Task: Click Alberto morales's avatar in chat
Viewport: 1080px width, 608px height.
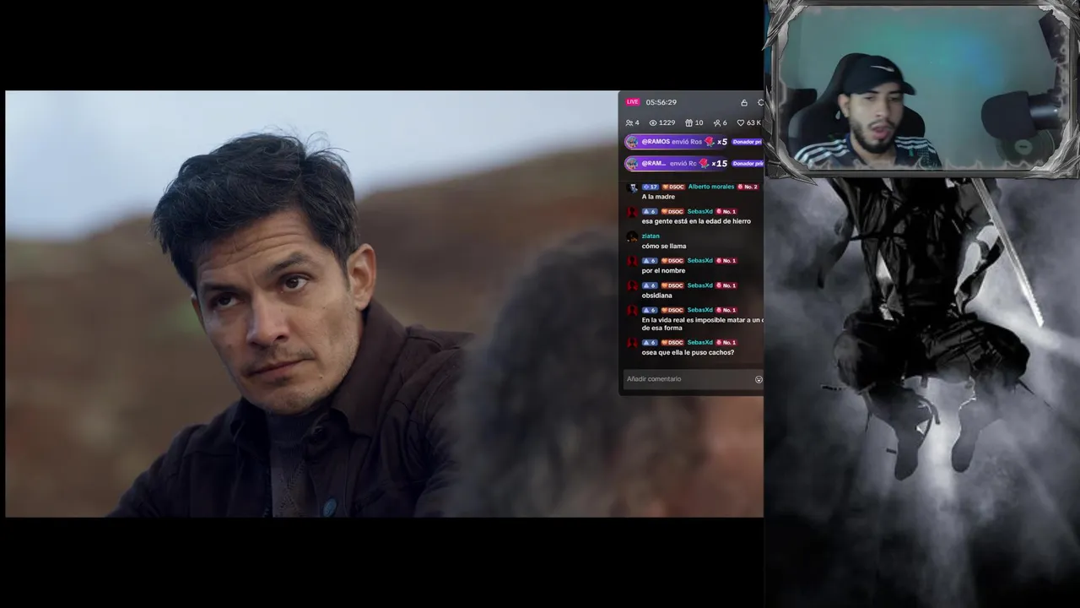Action: point(633,187)
